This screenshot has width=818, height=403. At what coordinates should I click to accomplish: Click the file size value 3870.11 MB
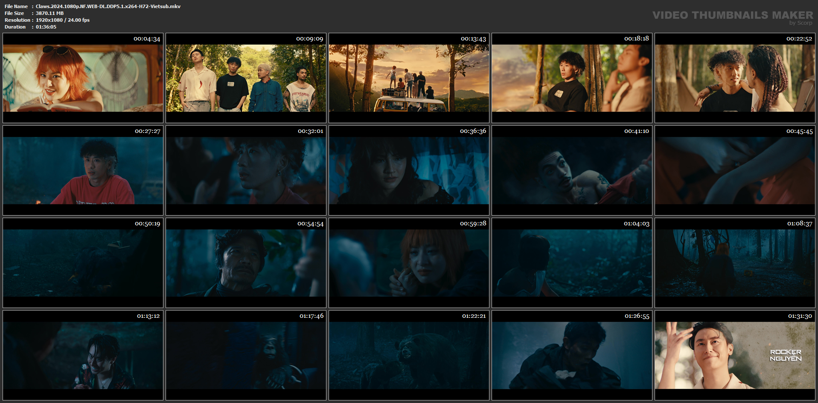click(x=49, y=13)
